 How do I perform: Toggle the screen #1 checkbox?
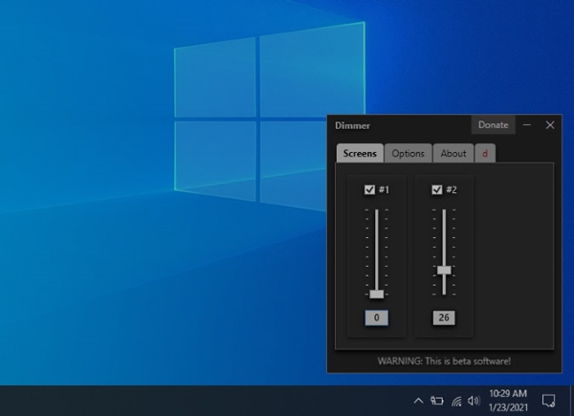pyautogui.click(x=369, y=189)
